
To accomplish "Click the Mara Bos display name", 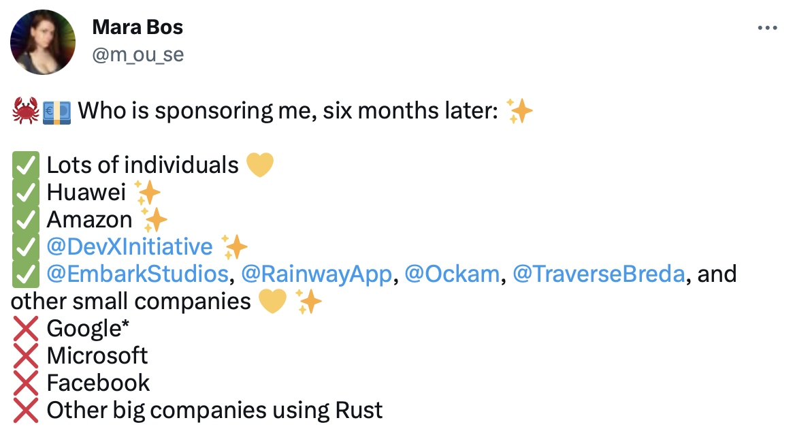I will pyautogui.click(x=137, y=28).
